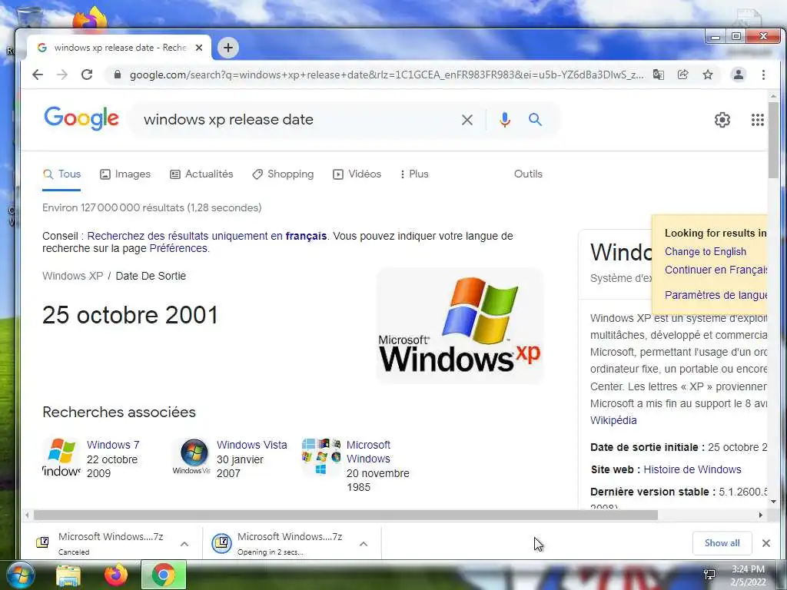This screenshot has width=787, height=590.
Task: Click the 'Microsoft Windows' related search link
Action: point(369,452)
